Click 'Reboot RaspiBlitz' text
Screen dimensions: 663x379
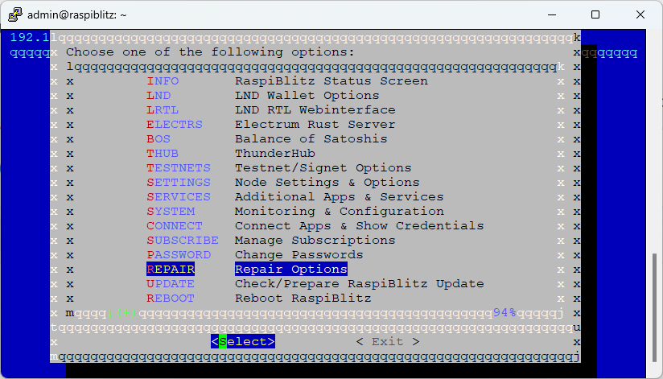tap(303, 299)
